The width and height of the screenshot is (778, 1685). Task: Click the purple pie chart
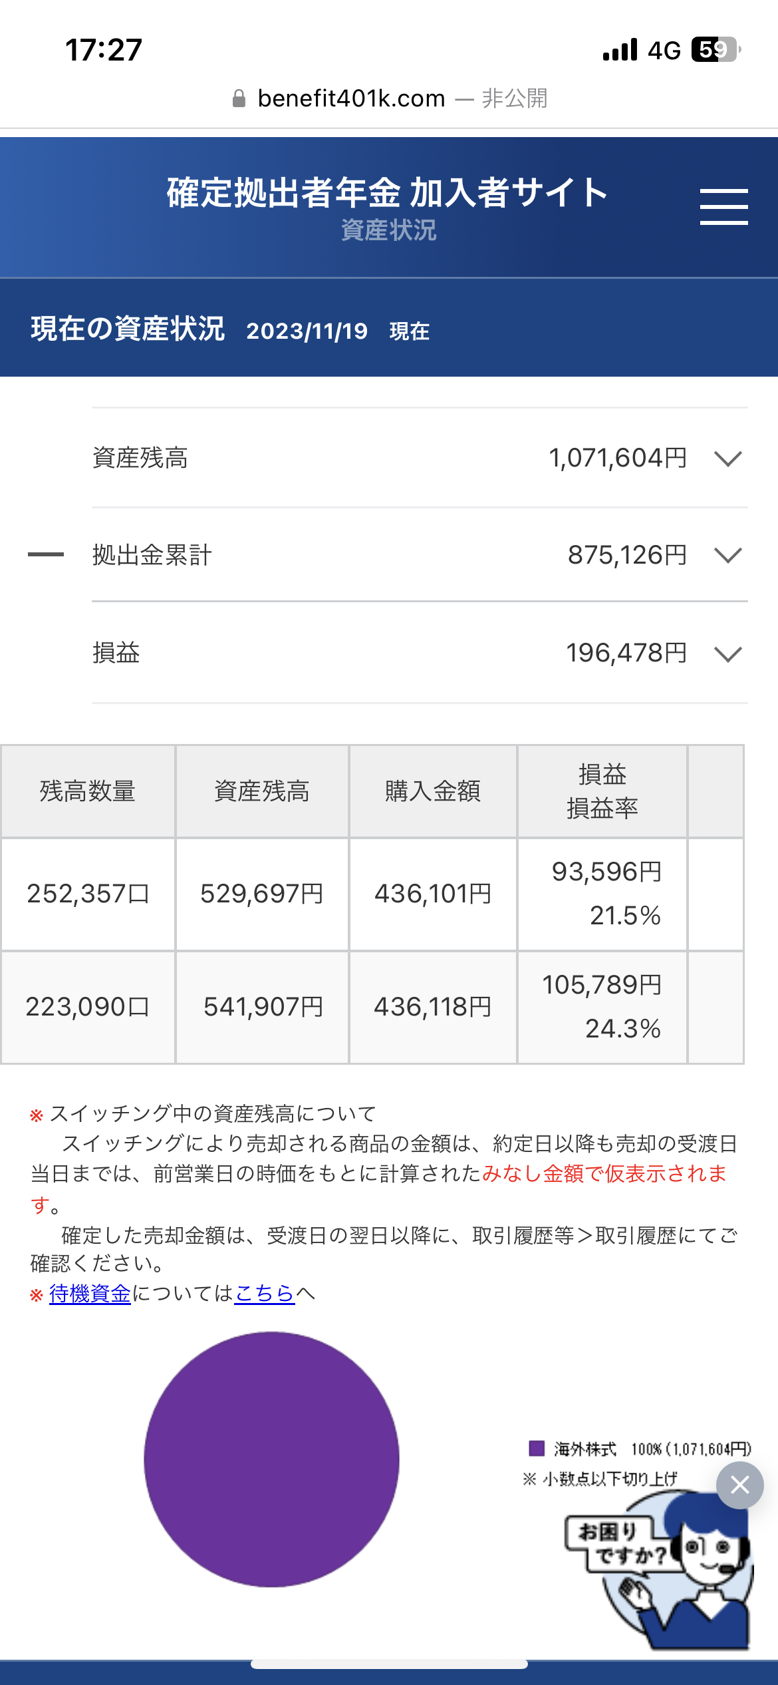271,1459
